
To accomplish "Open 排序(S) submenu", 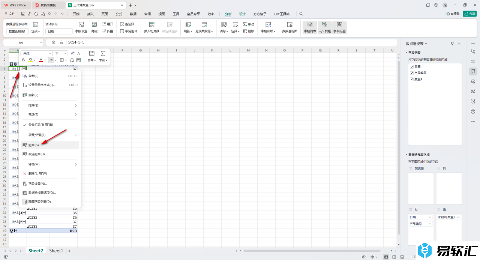I will click(50, 105).
